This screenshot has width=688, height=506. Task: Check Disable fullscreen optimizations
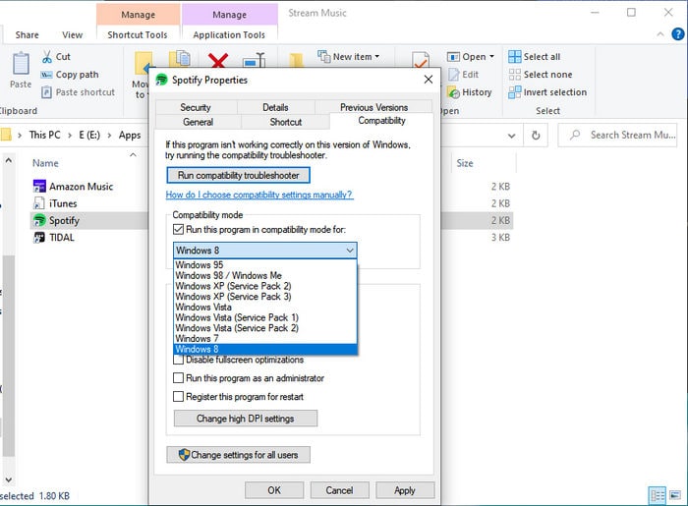click(178, 360)
